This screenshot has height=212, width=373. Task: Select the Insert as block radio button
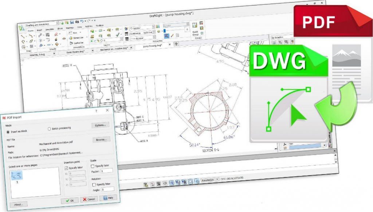(x=8, y=132)
